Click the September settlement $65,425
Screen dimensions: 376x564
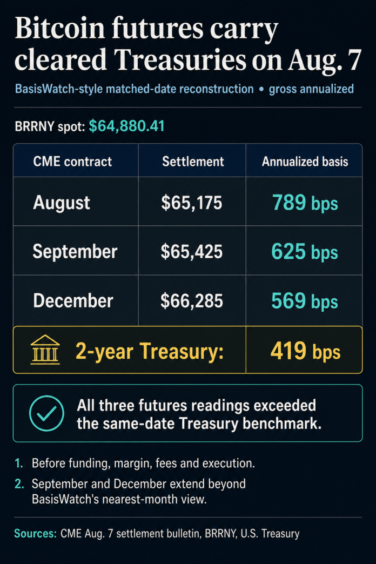click(x=191, y=251)
